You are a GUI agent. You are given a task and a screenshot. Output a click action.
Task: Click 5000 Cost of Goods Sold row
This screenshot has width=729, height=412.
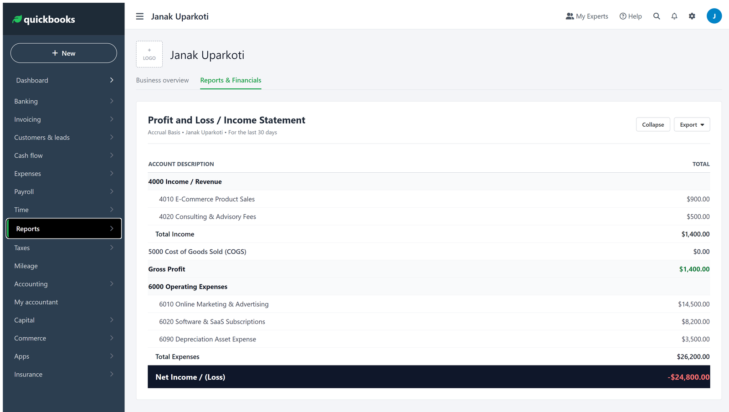click(429, 252)
